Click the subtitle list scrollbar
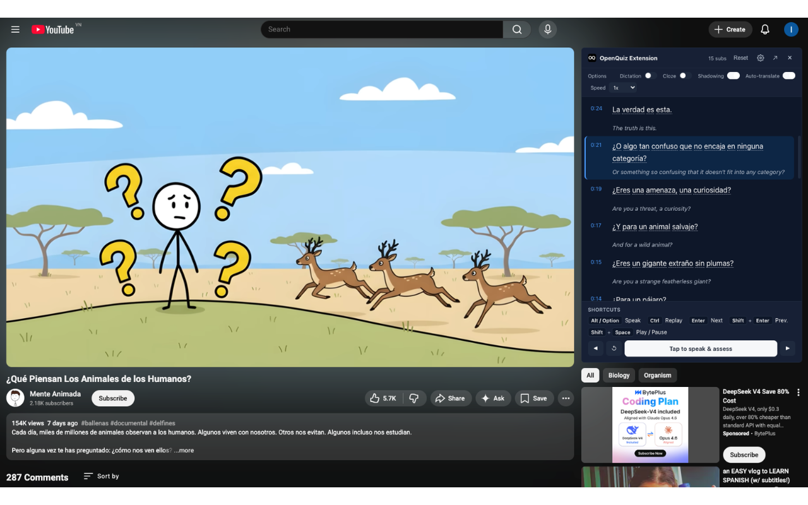The height and width of the screenshot is (505, 808). click(x=799, y=158)
